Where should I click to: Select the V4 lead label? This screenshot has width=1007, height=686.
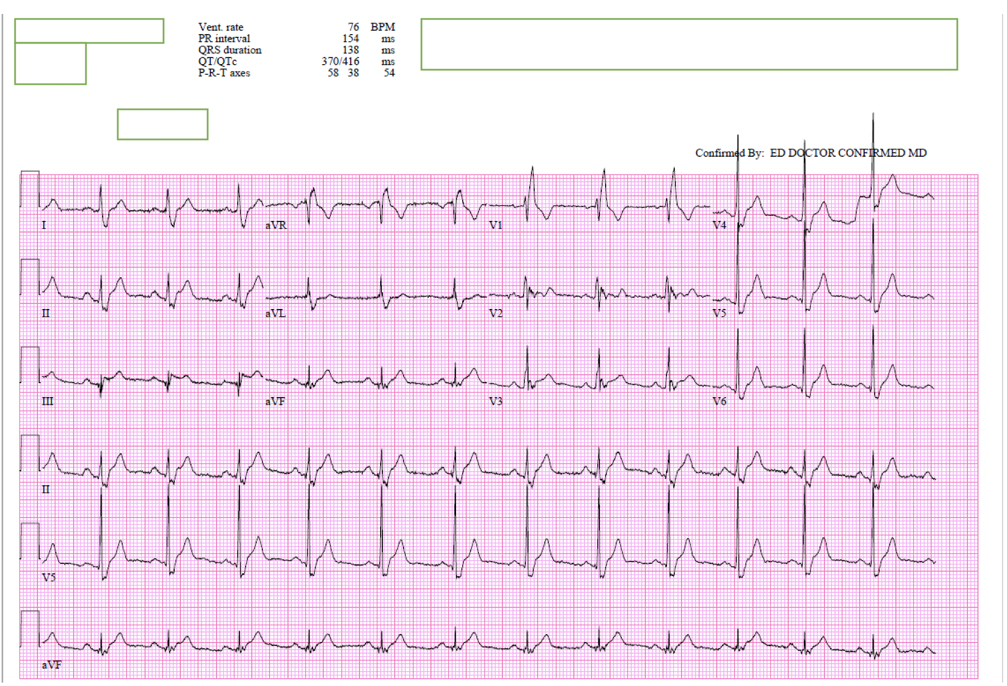720,225
